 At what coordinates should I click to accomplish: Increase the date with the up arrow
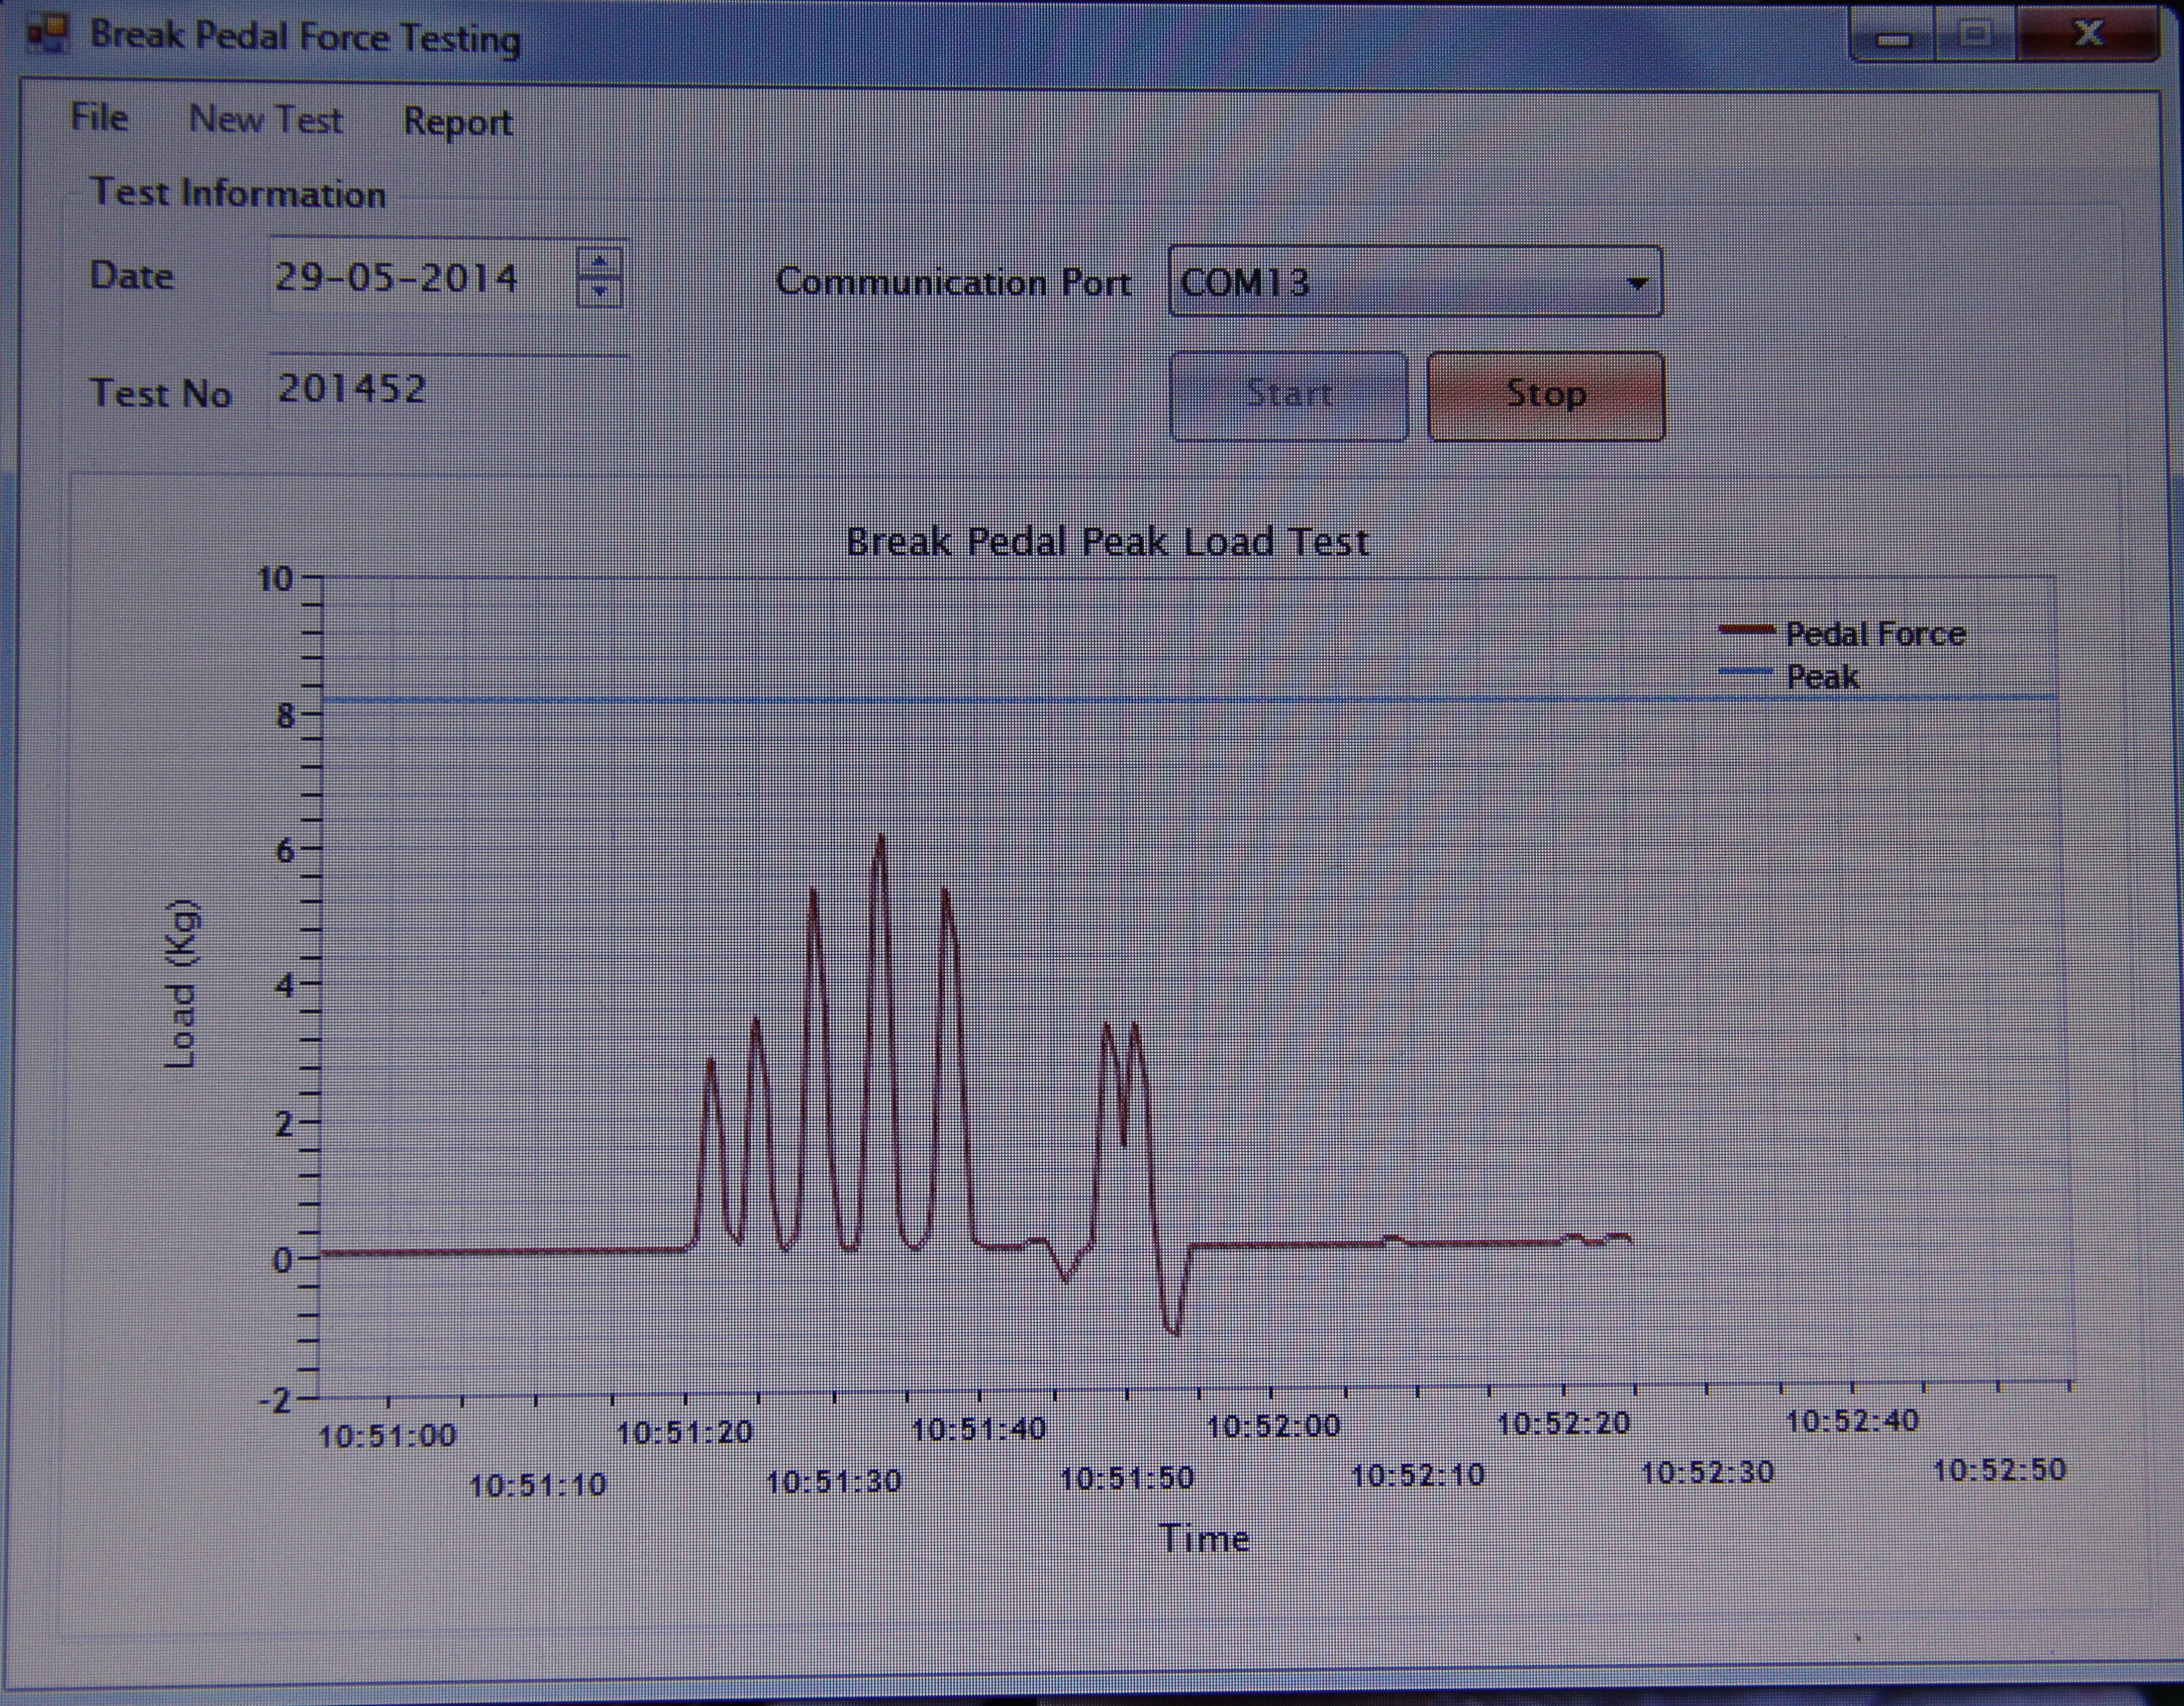599,261
